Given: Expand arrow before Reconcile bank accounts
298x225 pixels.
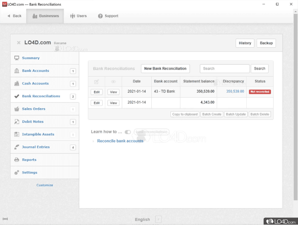Looking at the screenshot, I should [93, 141].
